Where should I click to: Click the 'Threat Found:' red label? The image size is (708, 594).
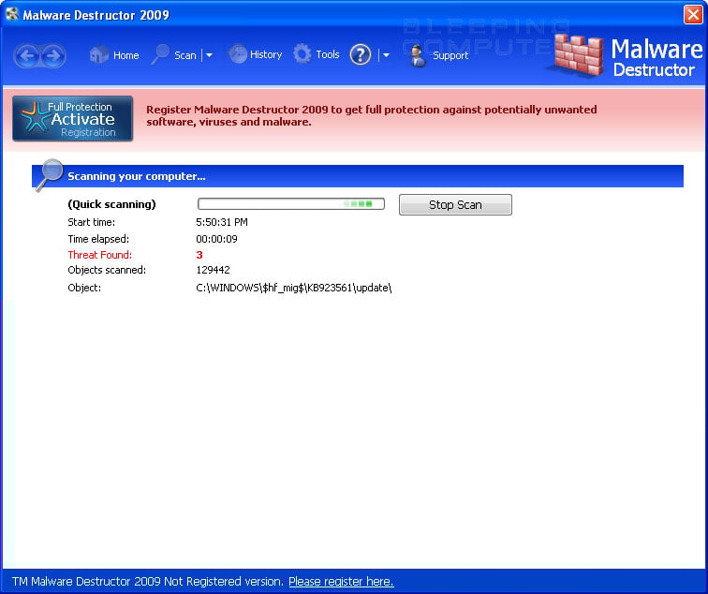tap(100, 255)
